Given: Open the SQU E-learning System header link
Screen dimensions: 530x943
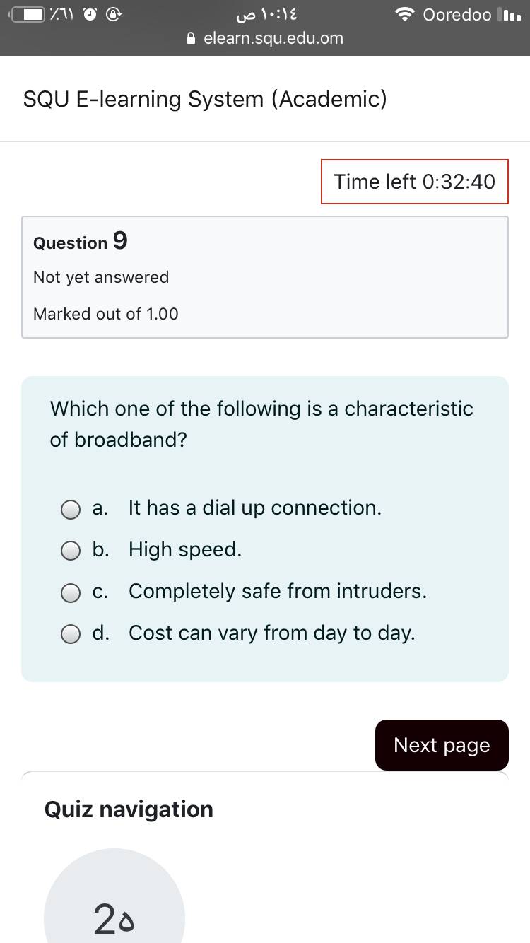Looking at the screenshot, I should point(205,99).
